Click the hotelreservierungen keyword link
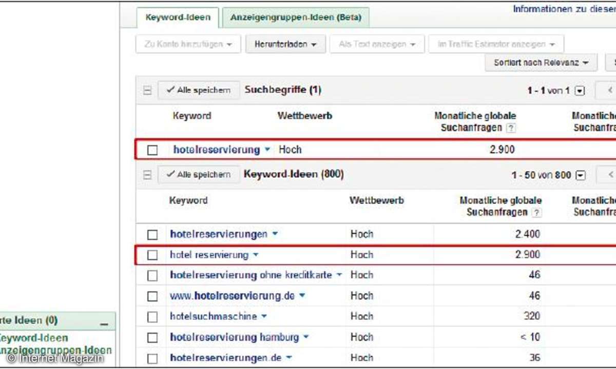Viewport: 616px width, 369px height. click(x=219, y=234)
